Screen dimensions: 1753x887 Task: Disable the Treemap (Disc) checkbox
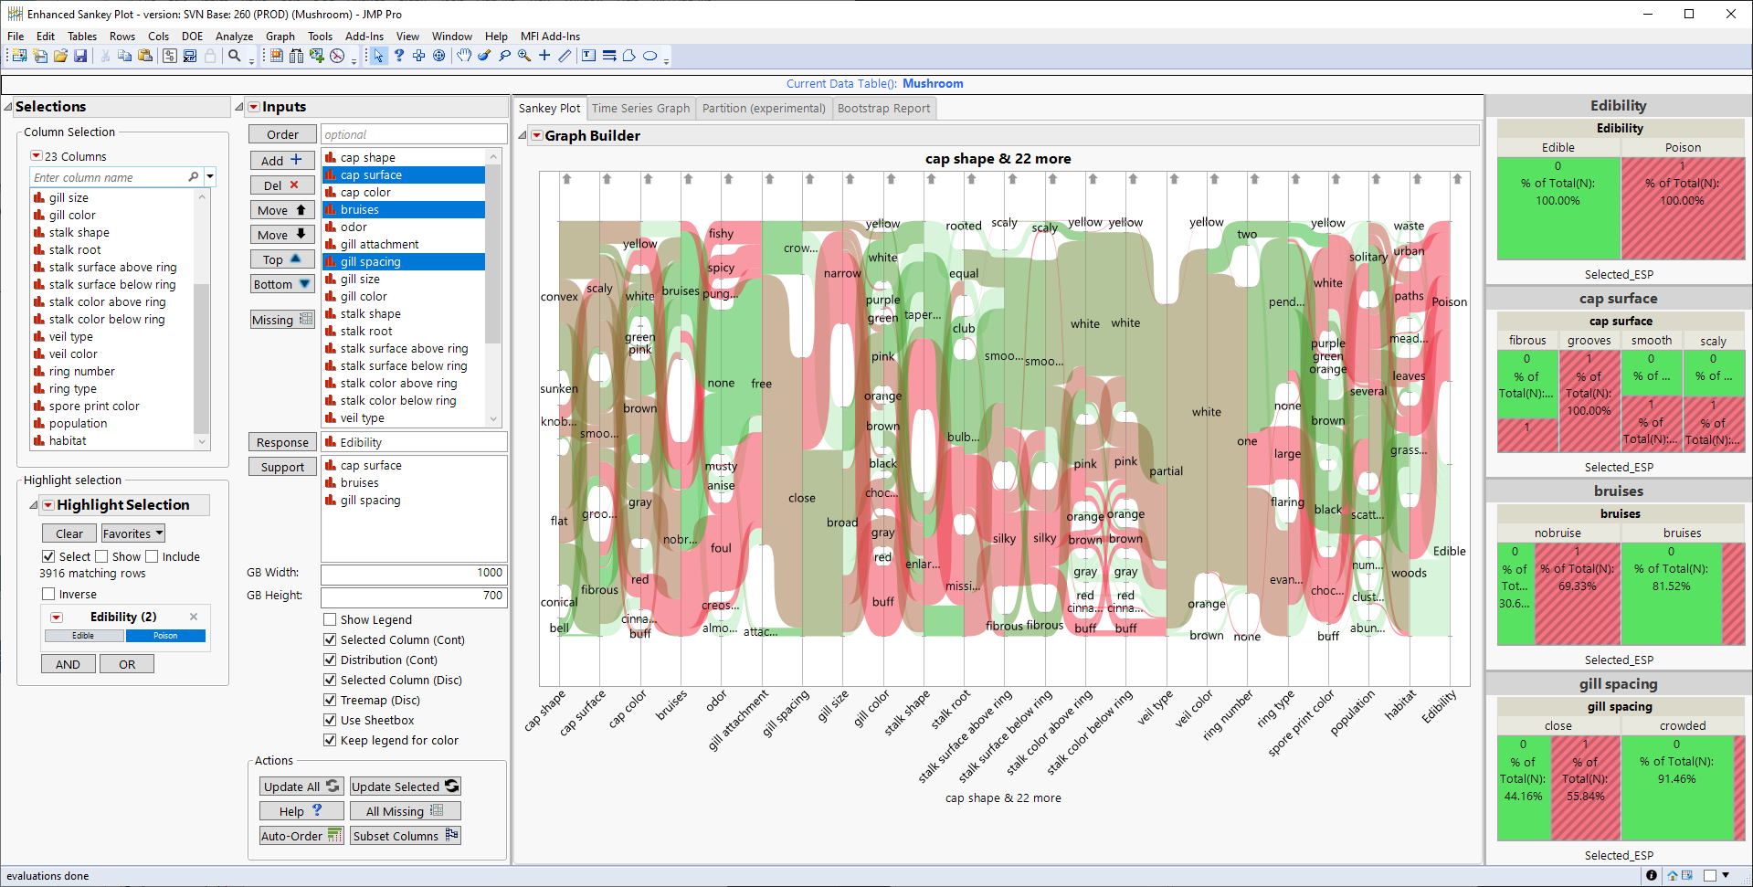(331, 700)
